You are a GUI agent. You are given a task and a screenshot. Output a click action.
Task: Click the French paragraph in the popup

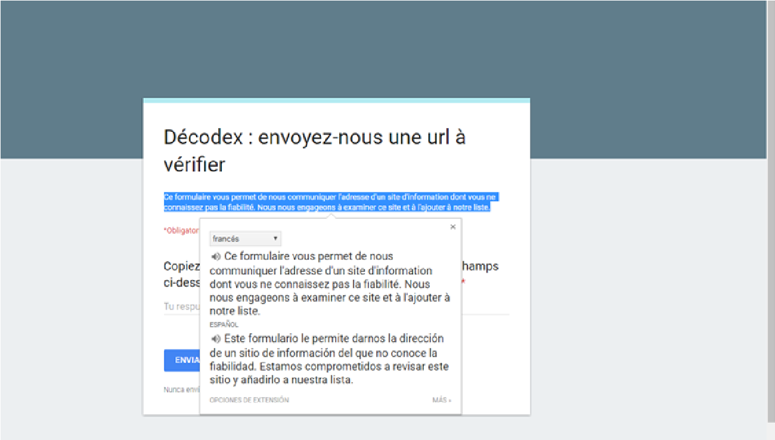pos(329,284)
